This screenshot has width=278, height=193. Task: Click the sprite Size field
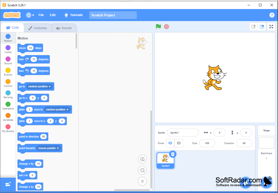coord(207,143)
